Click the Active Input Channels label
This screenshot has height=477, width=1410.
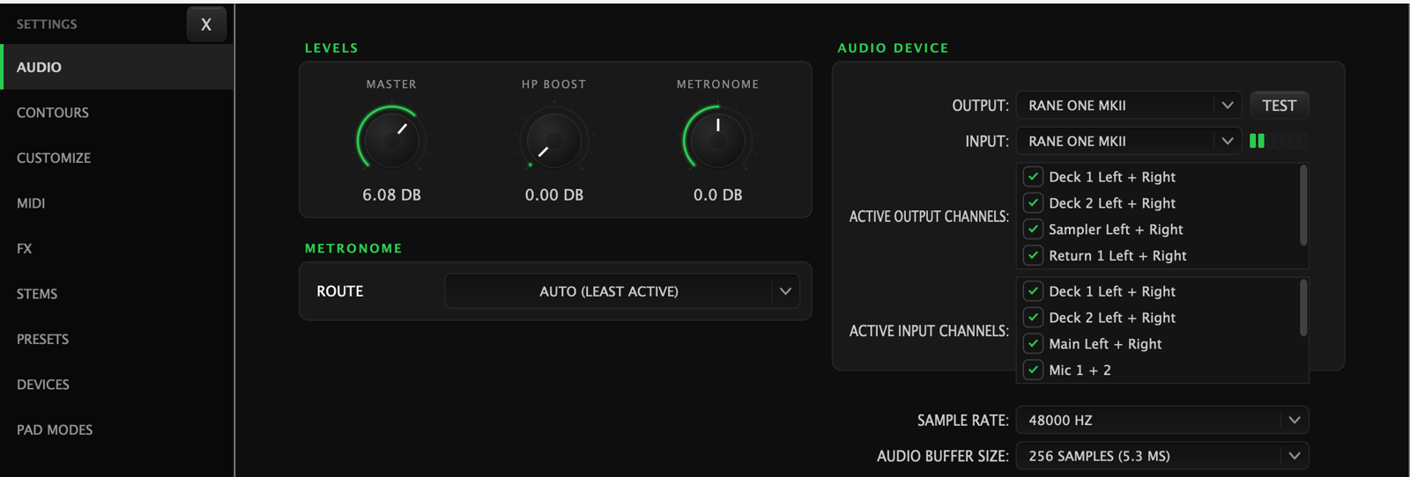point(929,331)
